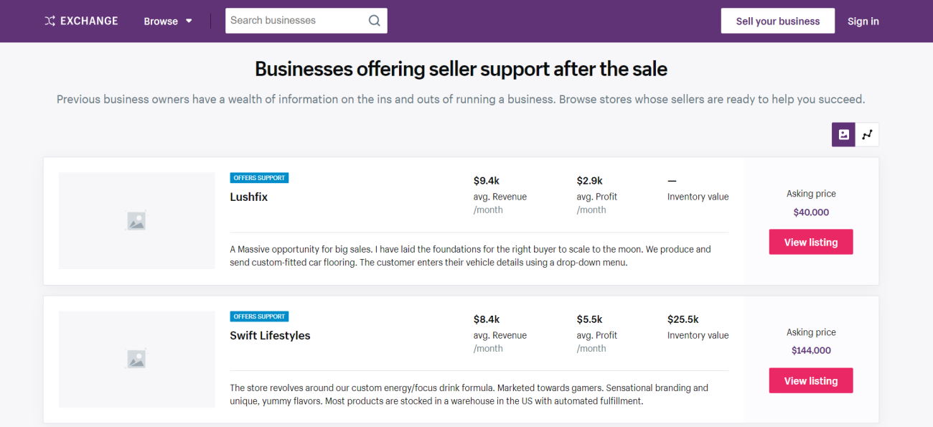Switch to chart view toggle

pyautogui.click(x=867, y=134)
